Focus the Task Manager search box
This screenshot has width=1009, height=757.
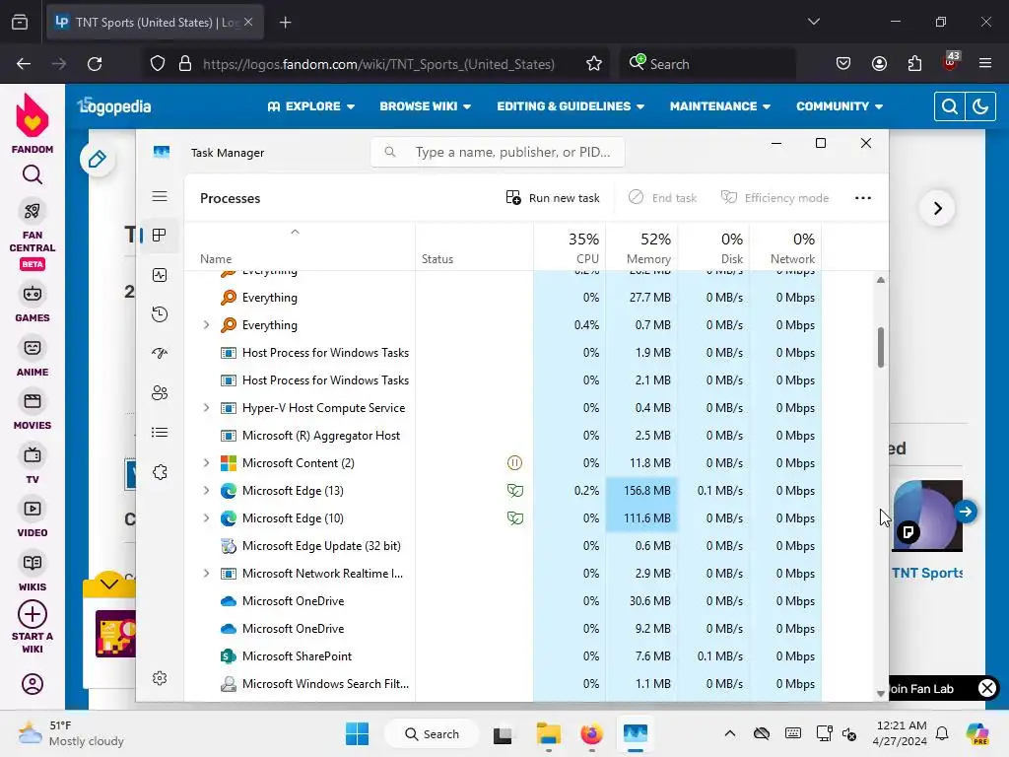tap(498, 152)
